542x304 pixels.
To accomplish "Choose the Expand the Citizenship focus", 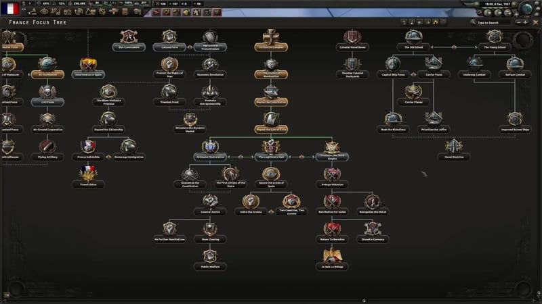I will click(108, 123).
